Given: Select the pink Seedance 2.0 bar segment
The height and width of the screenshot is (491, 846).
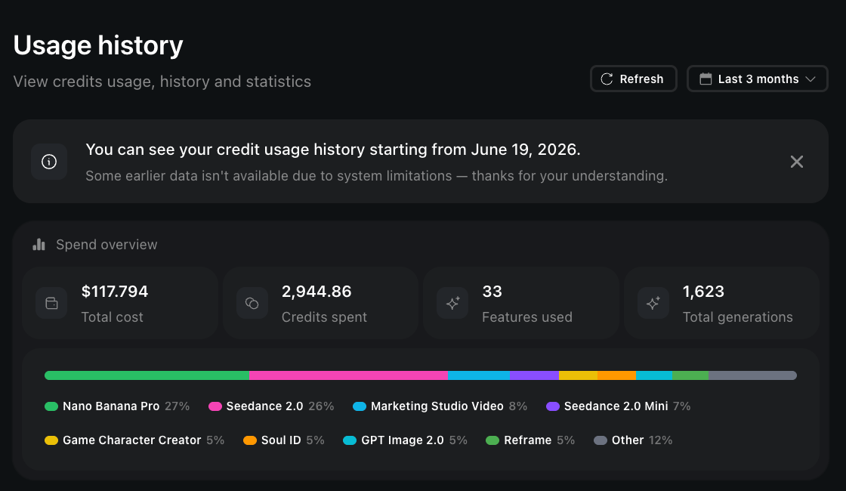Looking at the screenshot, I should pos(348,375).
